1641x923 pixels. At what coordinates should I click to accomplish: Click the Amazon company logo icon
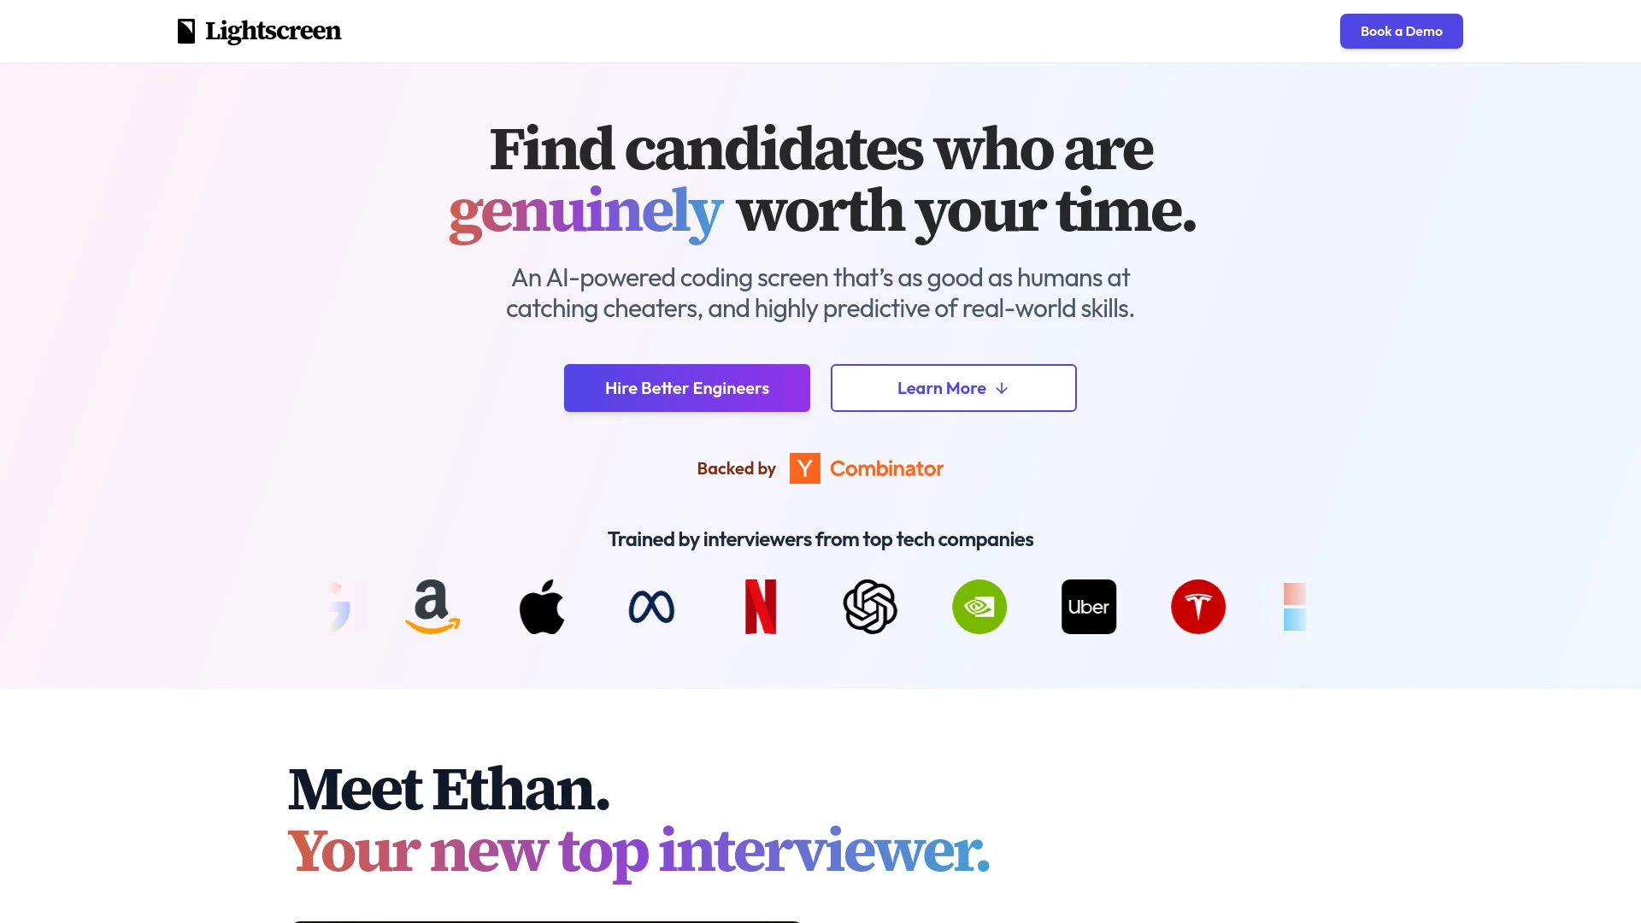(432, 606)
